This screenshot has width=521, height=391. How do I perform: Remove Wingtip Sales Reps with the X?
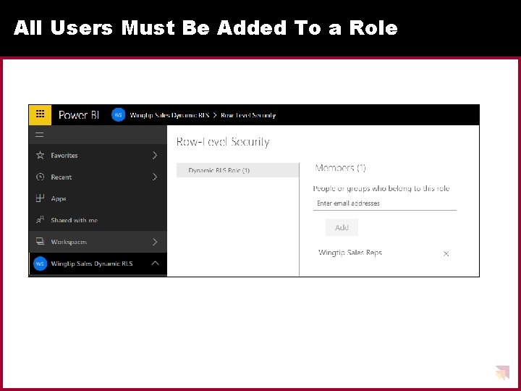[x=446, y=253]
